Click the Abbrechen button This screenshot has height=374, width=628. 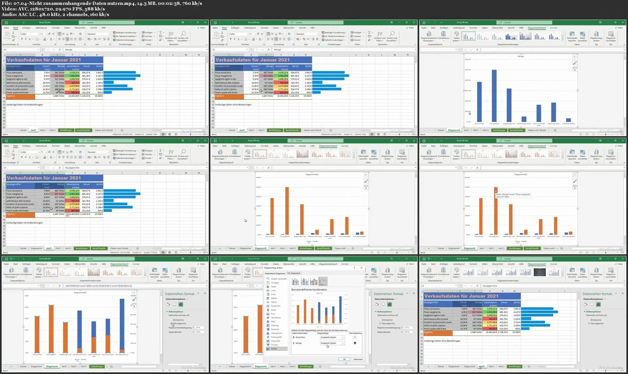[358, 359]
